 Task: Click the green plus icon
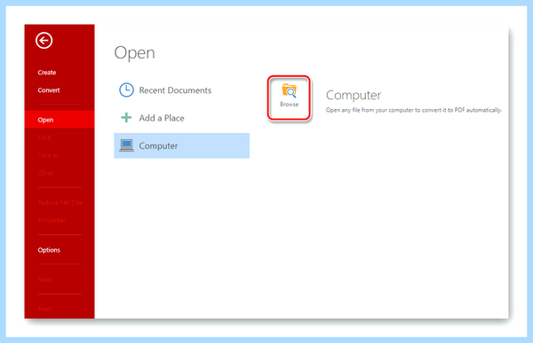126,117
